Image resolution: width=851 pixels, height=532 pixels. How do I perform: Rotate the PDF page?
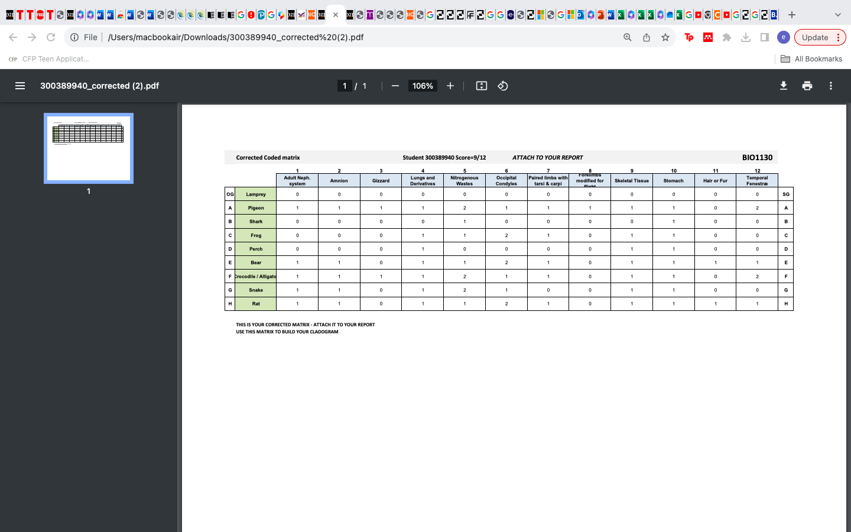click(x=502, y=86)
